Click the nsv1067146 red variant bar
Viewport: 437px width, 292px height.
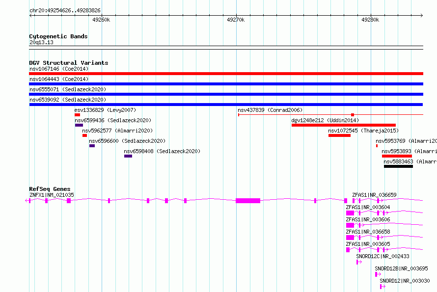(x=226, y=74)
